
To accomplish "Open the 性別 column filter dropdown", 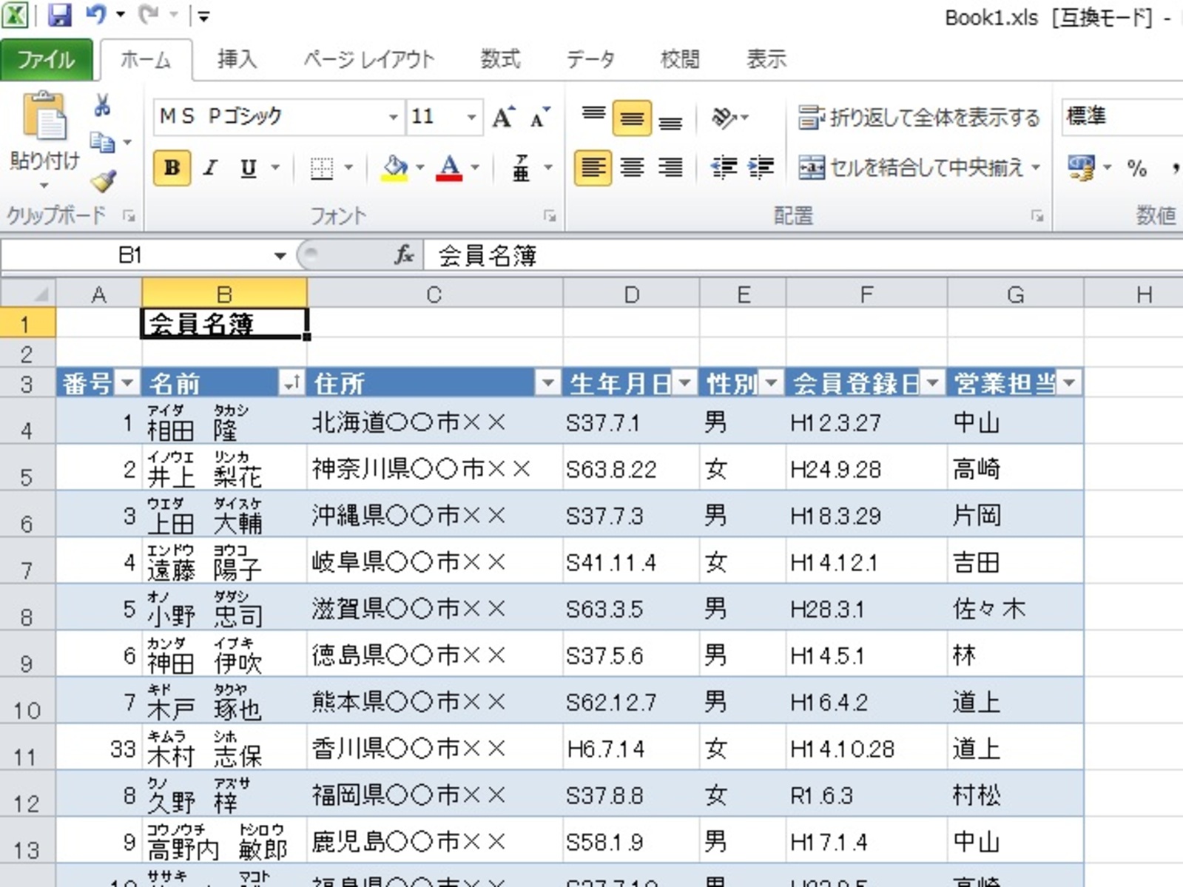I will pos(771,383).
